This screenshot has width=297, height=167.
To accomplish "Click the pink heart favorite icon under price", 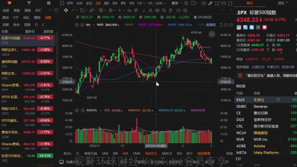I will pyautogui.click(x=265, y=27).
